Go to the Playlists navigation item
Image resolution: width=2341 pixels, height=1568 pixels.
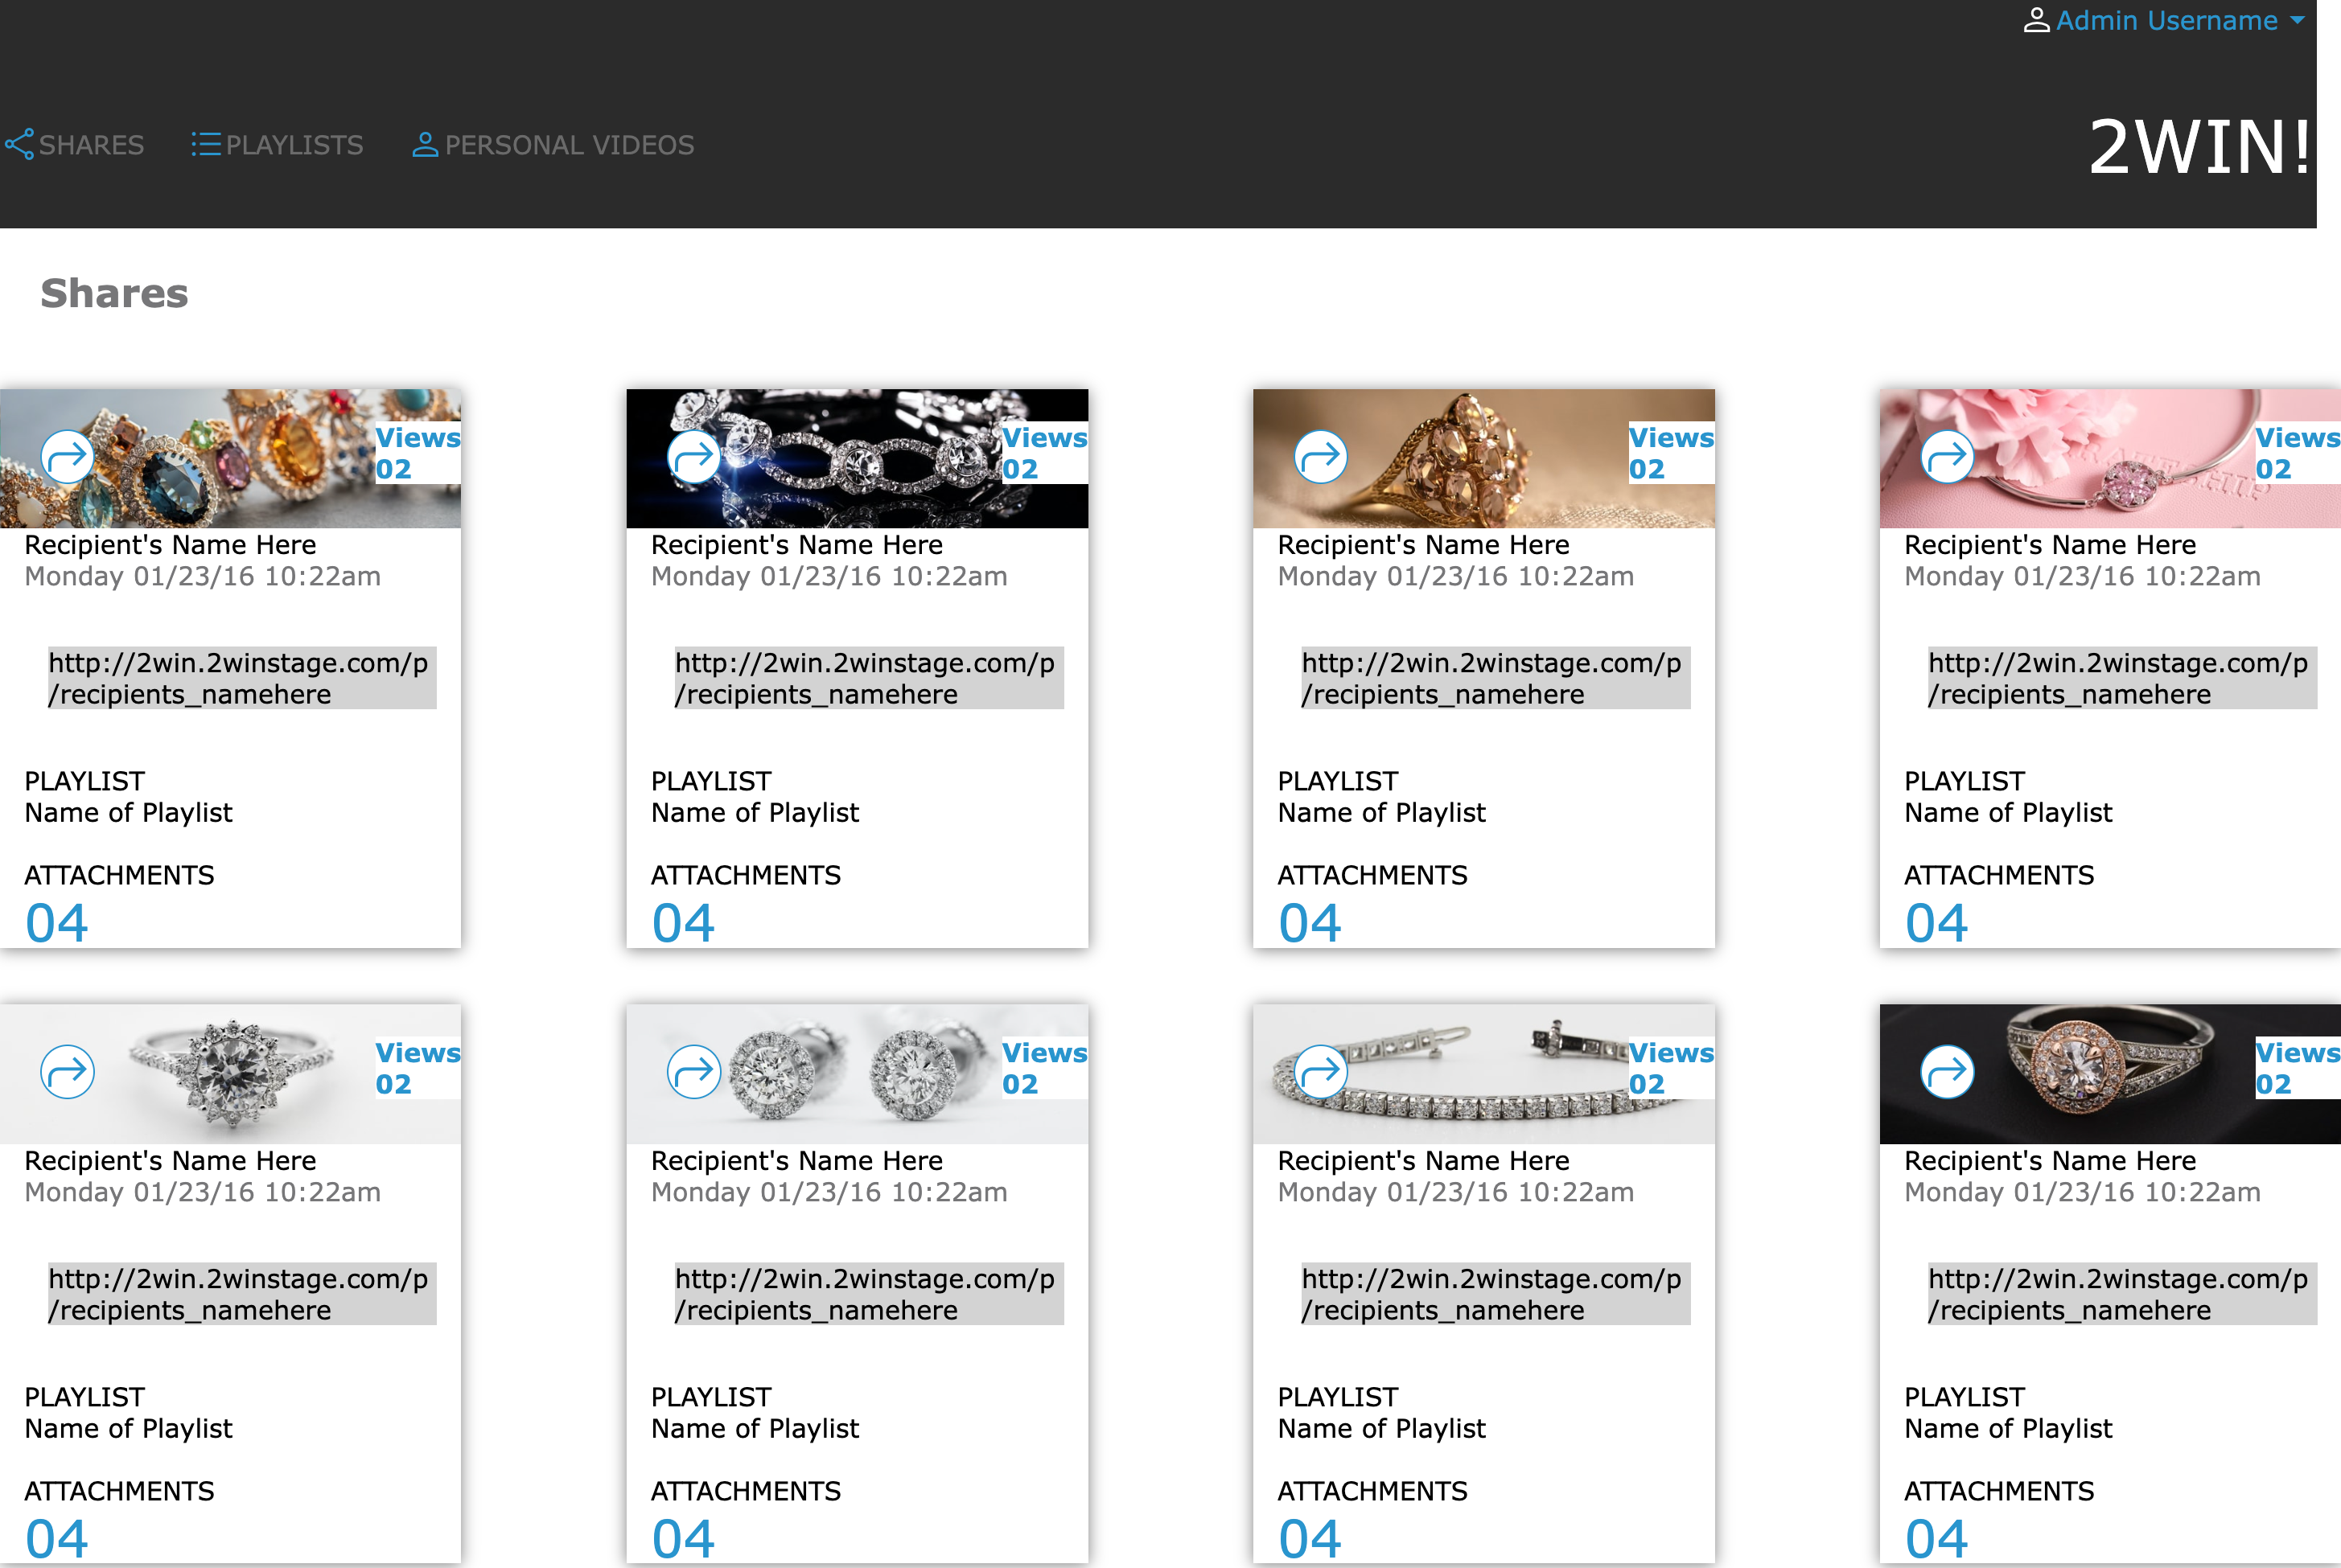278,145
